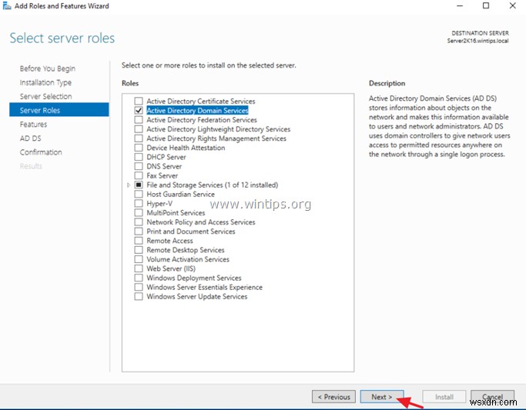Check the Volume Activation Services checkbox
Image resolution: width=526 pixels, height=410 pixels.
[x=139, y=259]
